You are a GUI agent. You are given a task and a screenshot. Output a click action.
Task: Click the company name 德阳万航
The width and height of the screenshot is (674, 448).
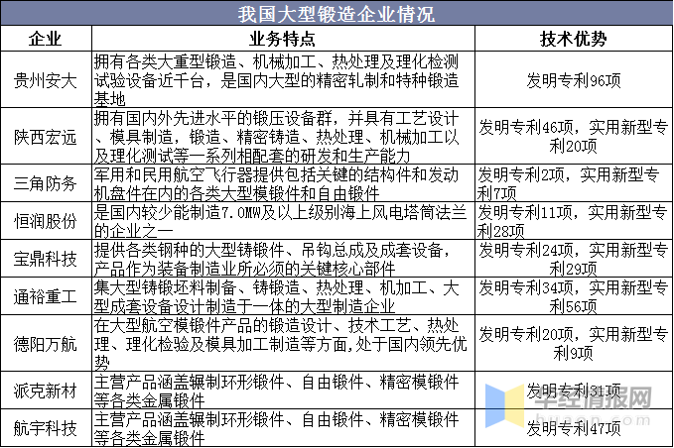tap(46, 343)
